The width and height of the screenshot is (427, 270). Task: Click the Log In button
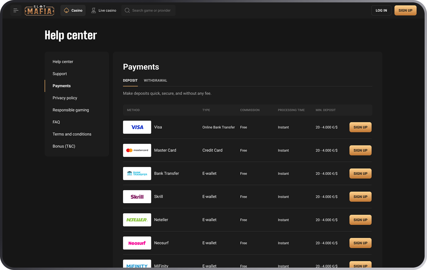tap(381, 10)
